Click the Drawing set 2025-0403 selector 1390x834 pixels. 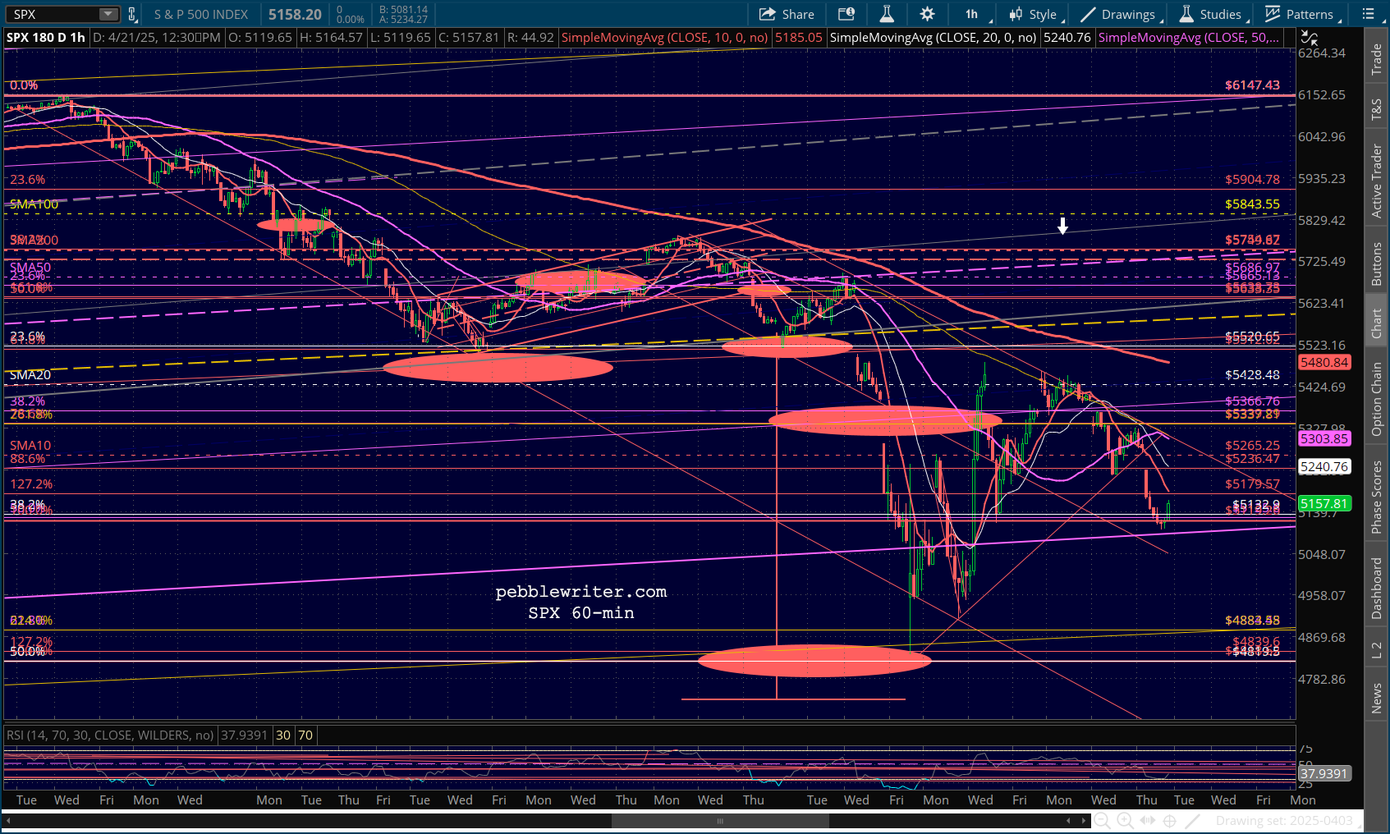coord(1284,821)
